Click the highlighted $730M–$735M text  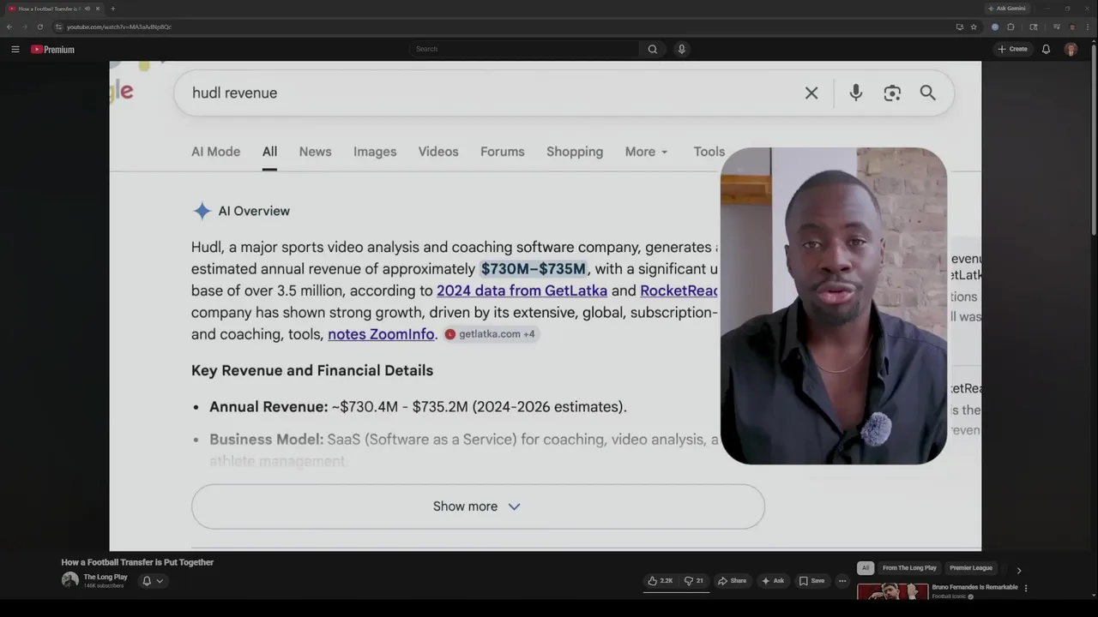tap(533, 269)
